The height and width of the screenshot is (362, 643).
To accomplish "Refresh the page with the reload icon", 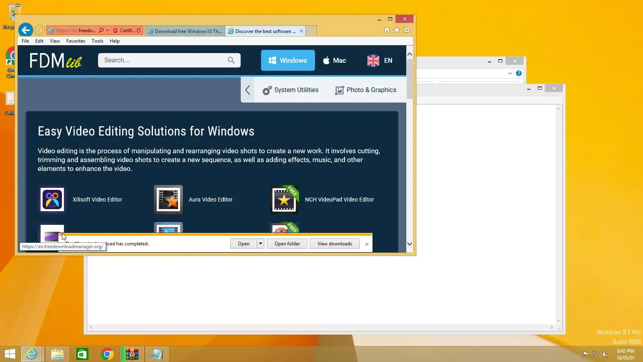I will click(x=139, y=30).
